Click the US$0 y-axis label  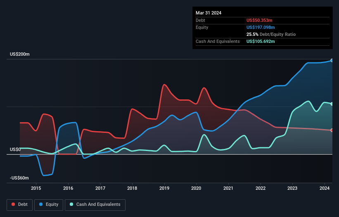pyautogui.click(x=15, y=149)
